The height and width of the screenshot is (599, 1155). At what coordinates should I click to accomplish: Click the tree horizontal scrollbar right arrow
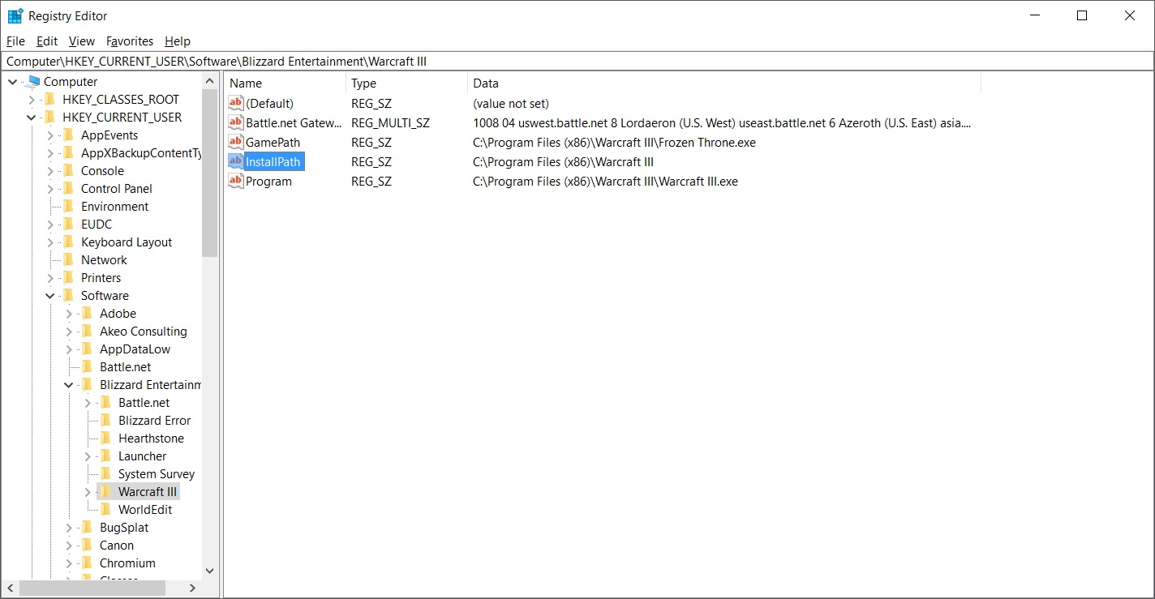[193, 588]
